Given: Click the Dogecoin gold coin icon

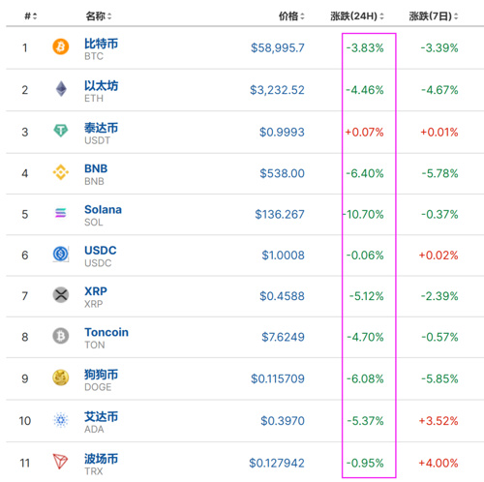Looking at the screenshot, I should point(61,377).
